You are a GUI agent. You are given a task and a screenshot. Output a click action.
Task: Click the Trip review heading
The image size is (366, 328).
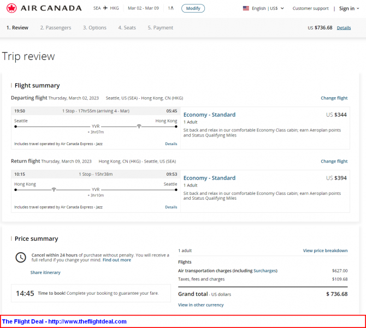28,56
